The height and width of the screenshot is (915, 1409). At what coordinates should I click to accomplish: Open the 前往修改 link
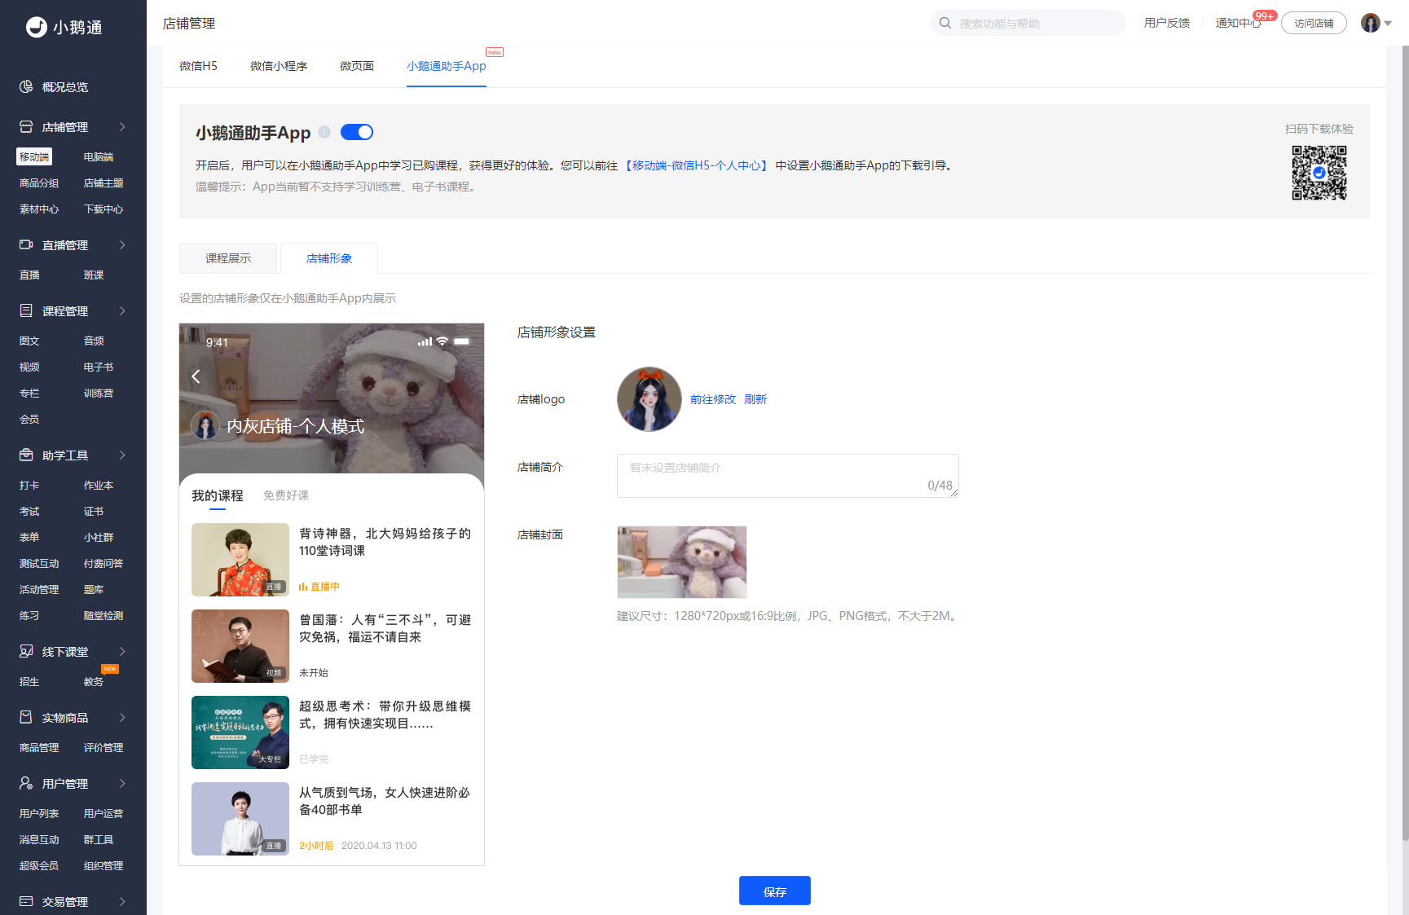(713, 399)
